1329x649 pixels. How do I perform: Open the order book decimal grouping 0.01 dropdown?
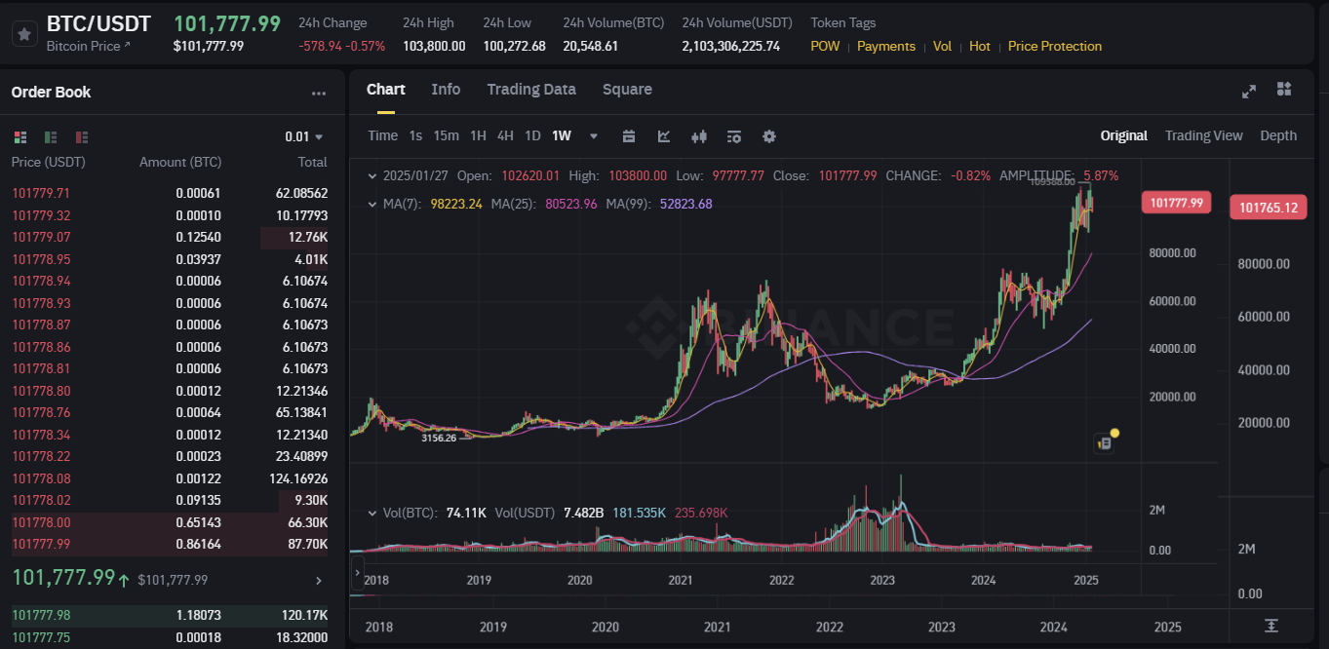pyautogui.click(x=304, y=137)
